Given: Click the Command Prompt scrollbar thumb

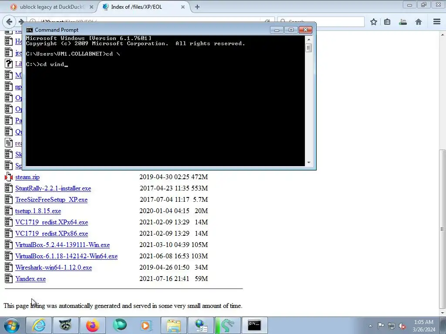Looking at the screenshot, I should [x=309, y=48].
